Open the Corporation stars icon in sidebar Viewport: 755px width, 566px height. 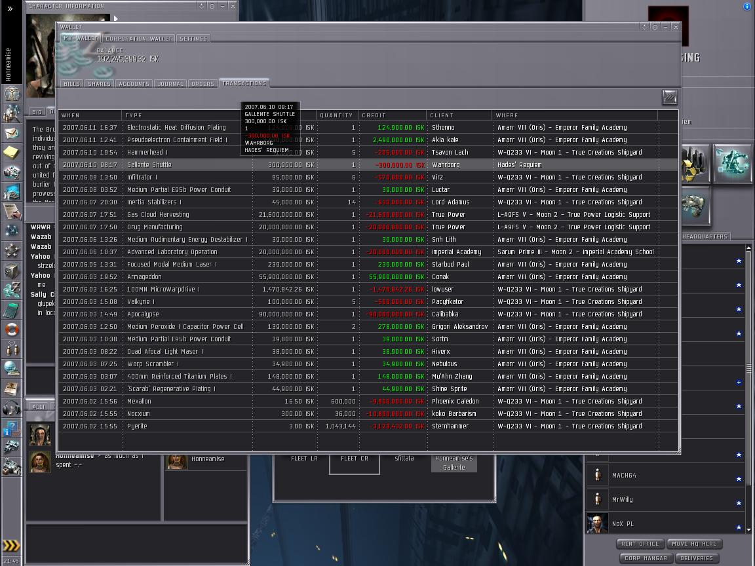point(12,250)
